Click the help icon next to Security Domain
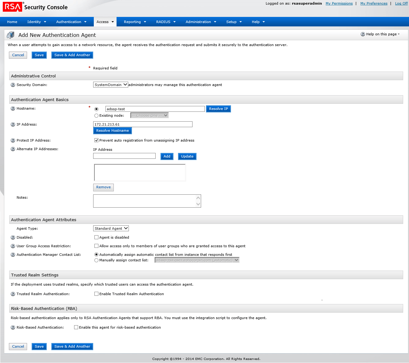Viewport: 409px width, 363px height. 13,85
